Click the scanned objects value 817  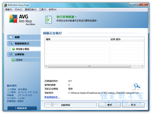point(70,81)
